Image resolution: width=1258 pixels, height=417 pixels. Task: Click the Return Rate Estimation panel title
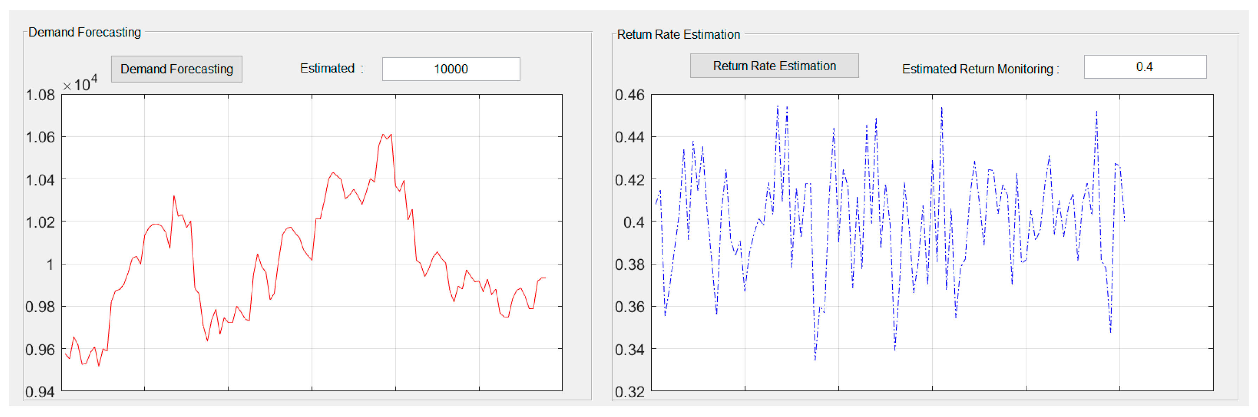[x=678, y=35]
